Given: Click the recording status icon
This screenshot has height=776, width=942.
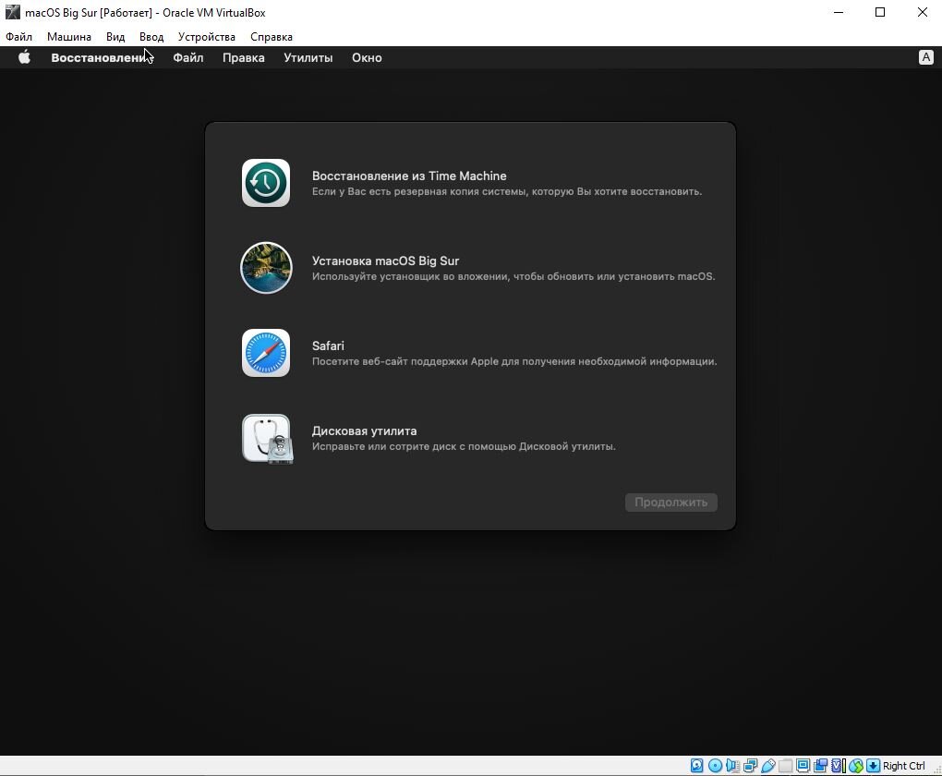Looking at the screenshot, I should [x=820, y=765].
